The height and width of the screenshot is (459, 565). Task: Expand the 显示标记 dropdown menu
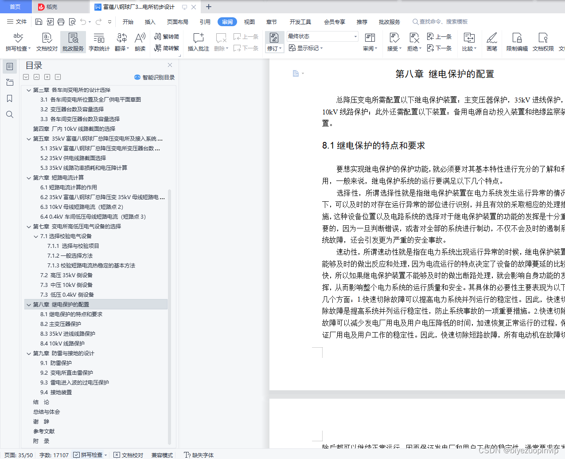[x=305, y=48]
